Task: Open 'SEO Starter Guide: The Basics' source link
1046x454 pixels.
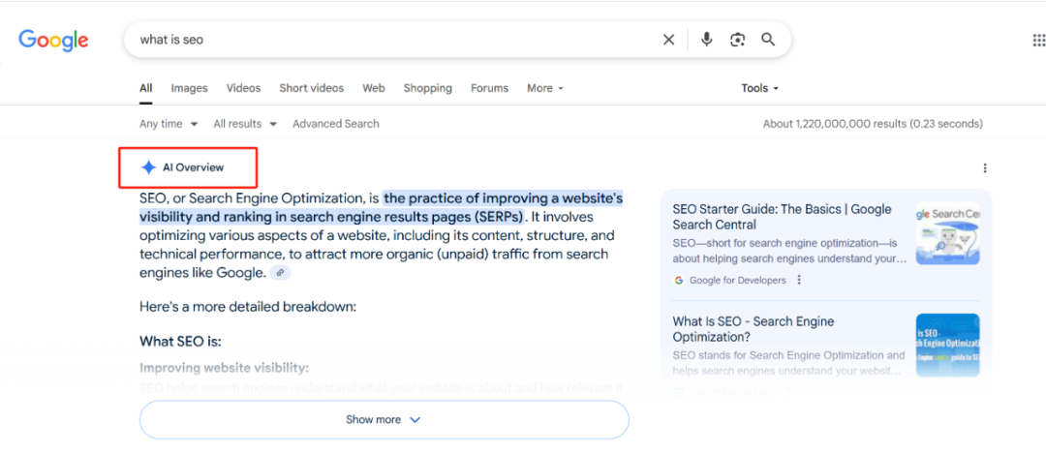Action: coord(782,217)
